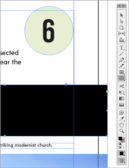Reset to default fill and stroke
This screenshot has width=129, height=168.
tap(120, 143)
